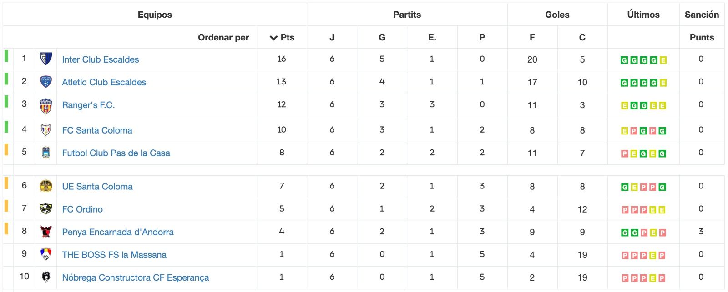This screenshot has width=728, height=292.
Task: Click THE BOSS FS la Massana badge
Action: [46, 254]
